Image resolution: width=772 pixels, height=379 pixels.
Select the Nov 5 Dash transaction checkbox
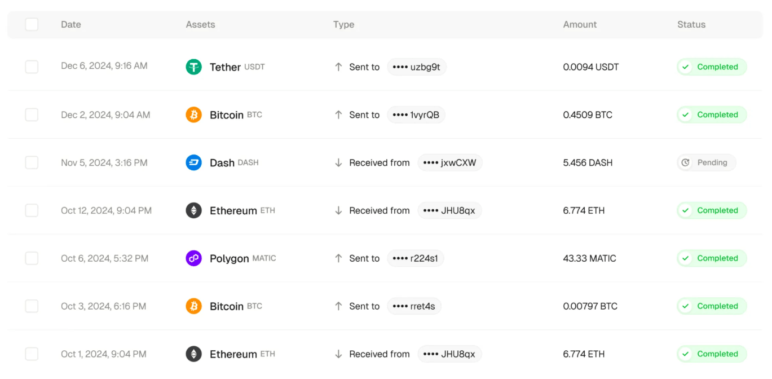[32, 162]
